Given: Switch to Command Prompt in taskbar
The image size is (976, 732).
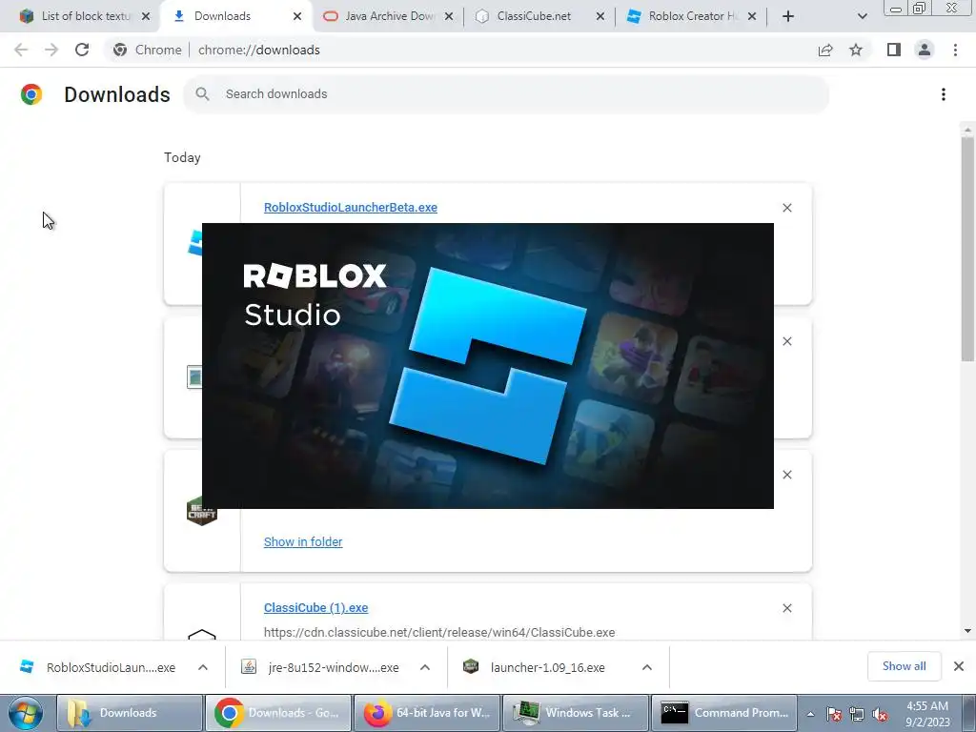Looking at the screenshot, I should pyautogui.click(x=724, y=713).
